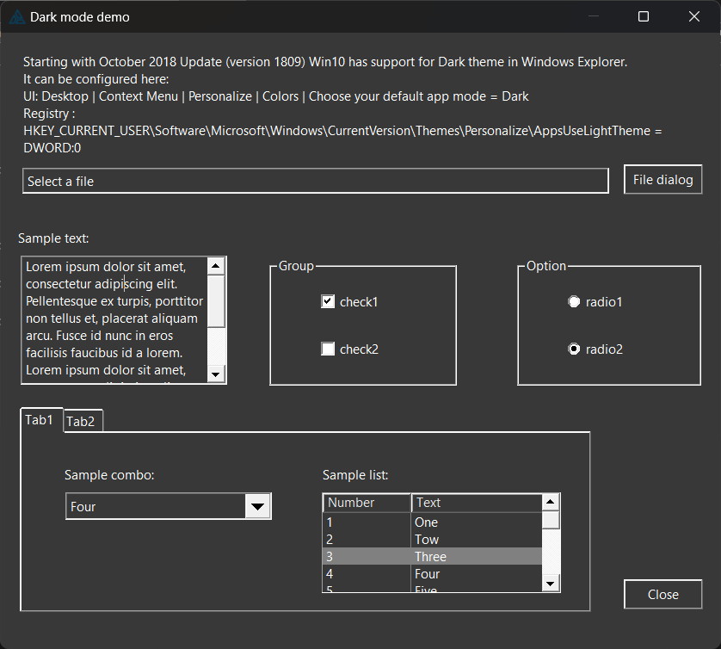Sort list by Number column header
This screenshot has width=721, height=649.
[367, 503]
